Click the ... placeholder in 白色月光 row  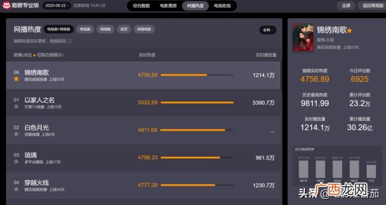tap(272, 131)
